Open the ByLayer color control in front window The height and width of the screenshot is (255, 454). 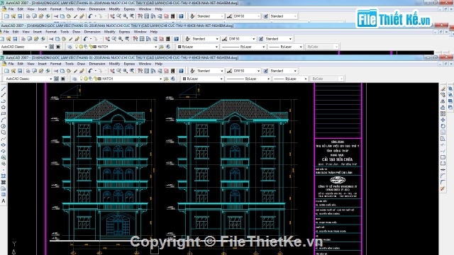[x=202, y=79]
